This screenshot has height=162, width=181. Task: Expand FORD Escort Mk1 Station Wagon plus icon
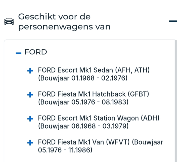[30, 119]
